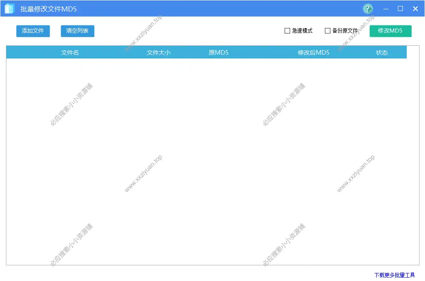The height and width of the screenshot is (281, 425).
Task: Click the app logo in the title bar
Action: (9, 8)
